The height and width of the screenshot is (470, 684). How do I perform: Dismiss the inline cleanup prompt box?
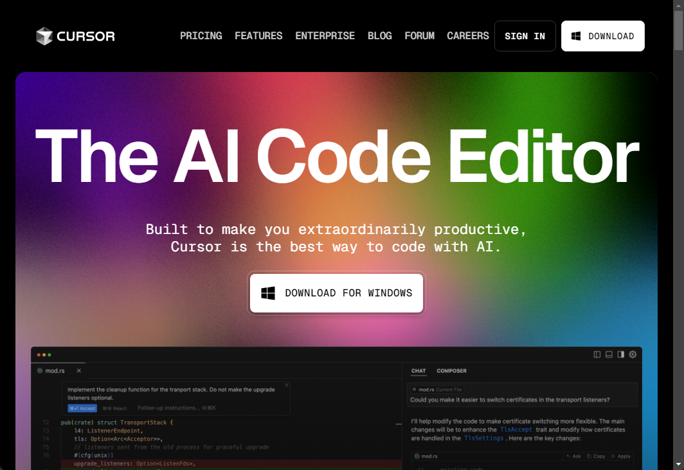coord(287,385)
